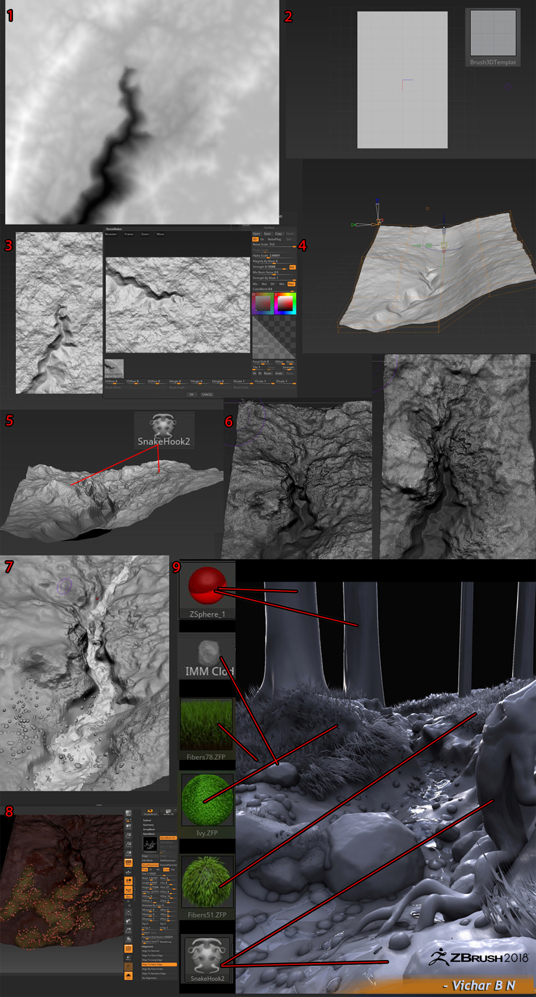Select the Brush3DTemplate tool thumbnail
536x997 pixels.
[x=493, y=37]
